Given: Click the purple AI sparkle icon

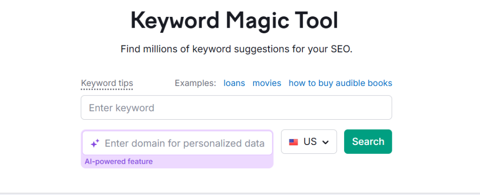Looking at the screenshot, I should pos(95,143).
